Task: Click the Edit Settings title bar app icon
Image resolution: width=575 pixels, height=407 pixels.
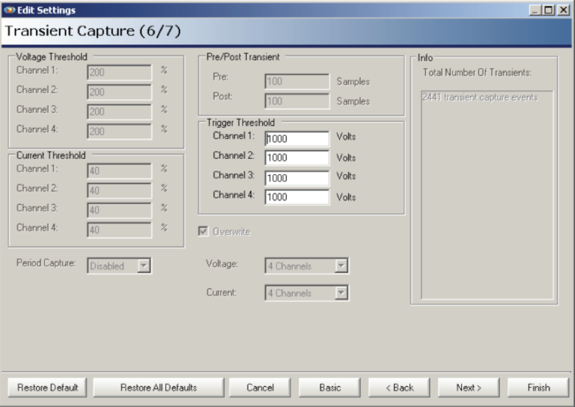Action: click(x=10, y=10)
